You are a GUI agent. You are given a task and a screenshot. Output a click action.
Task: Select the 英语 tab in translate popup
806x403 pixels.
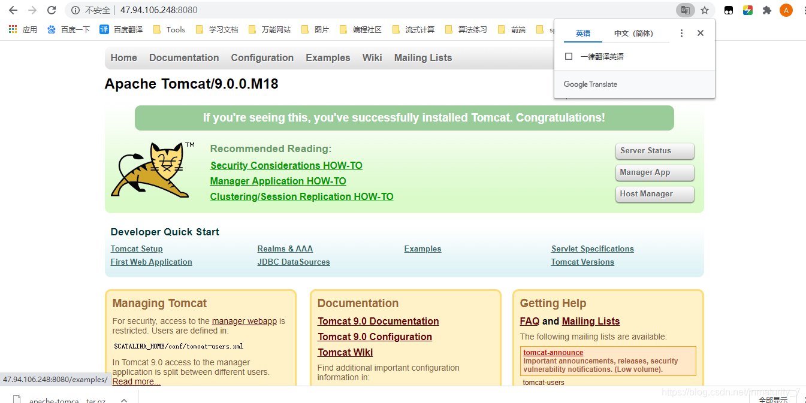pyautogui.click(x=583, y=34)
